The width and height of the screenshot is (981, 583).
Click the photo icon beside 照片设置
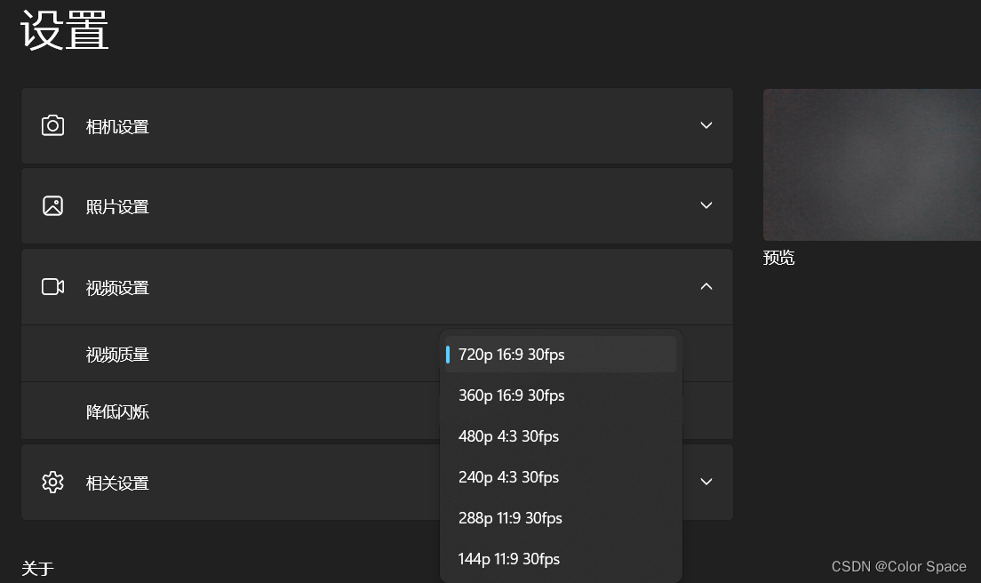pyautogui.click(x=52, y=206)
